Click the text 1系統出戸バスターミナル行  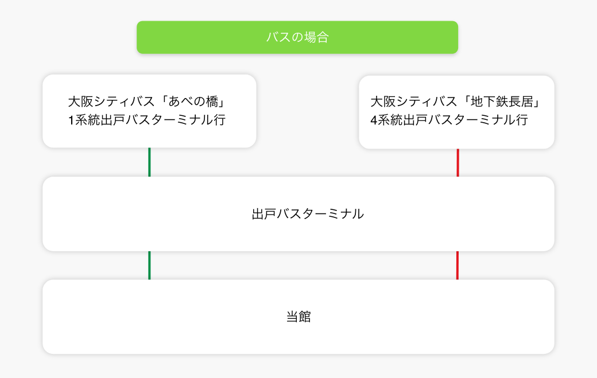point(146,120)
